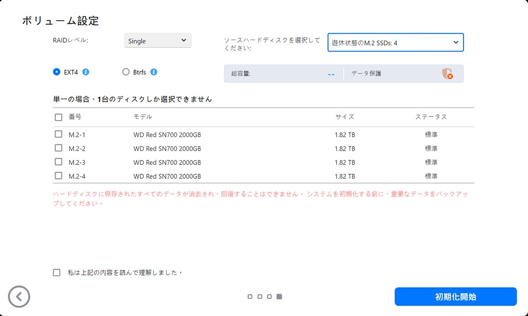Check the M.2-1 disk checkbox

tap(58, 135)
